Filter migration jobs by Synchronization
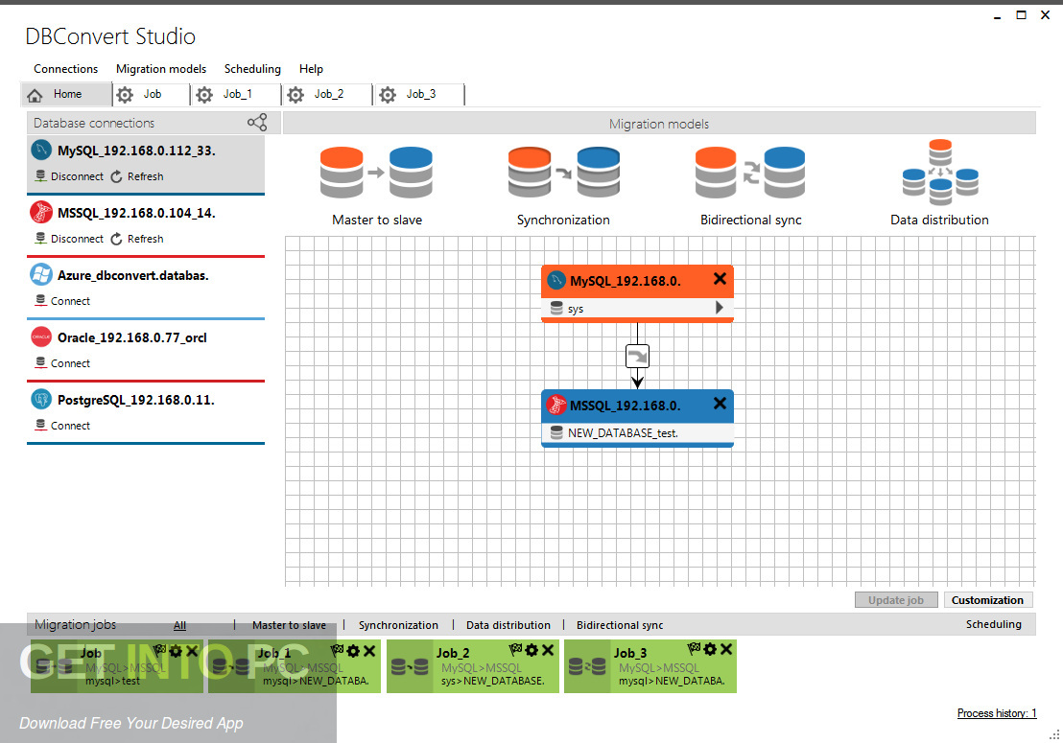Image resolution: width=1063 pixels, height=743 pixels. coord(398,625)
